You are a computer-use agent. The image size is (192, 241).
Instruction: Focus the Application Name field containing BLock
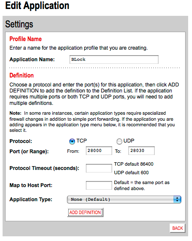point(114,60)
